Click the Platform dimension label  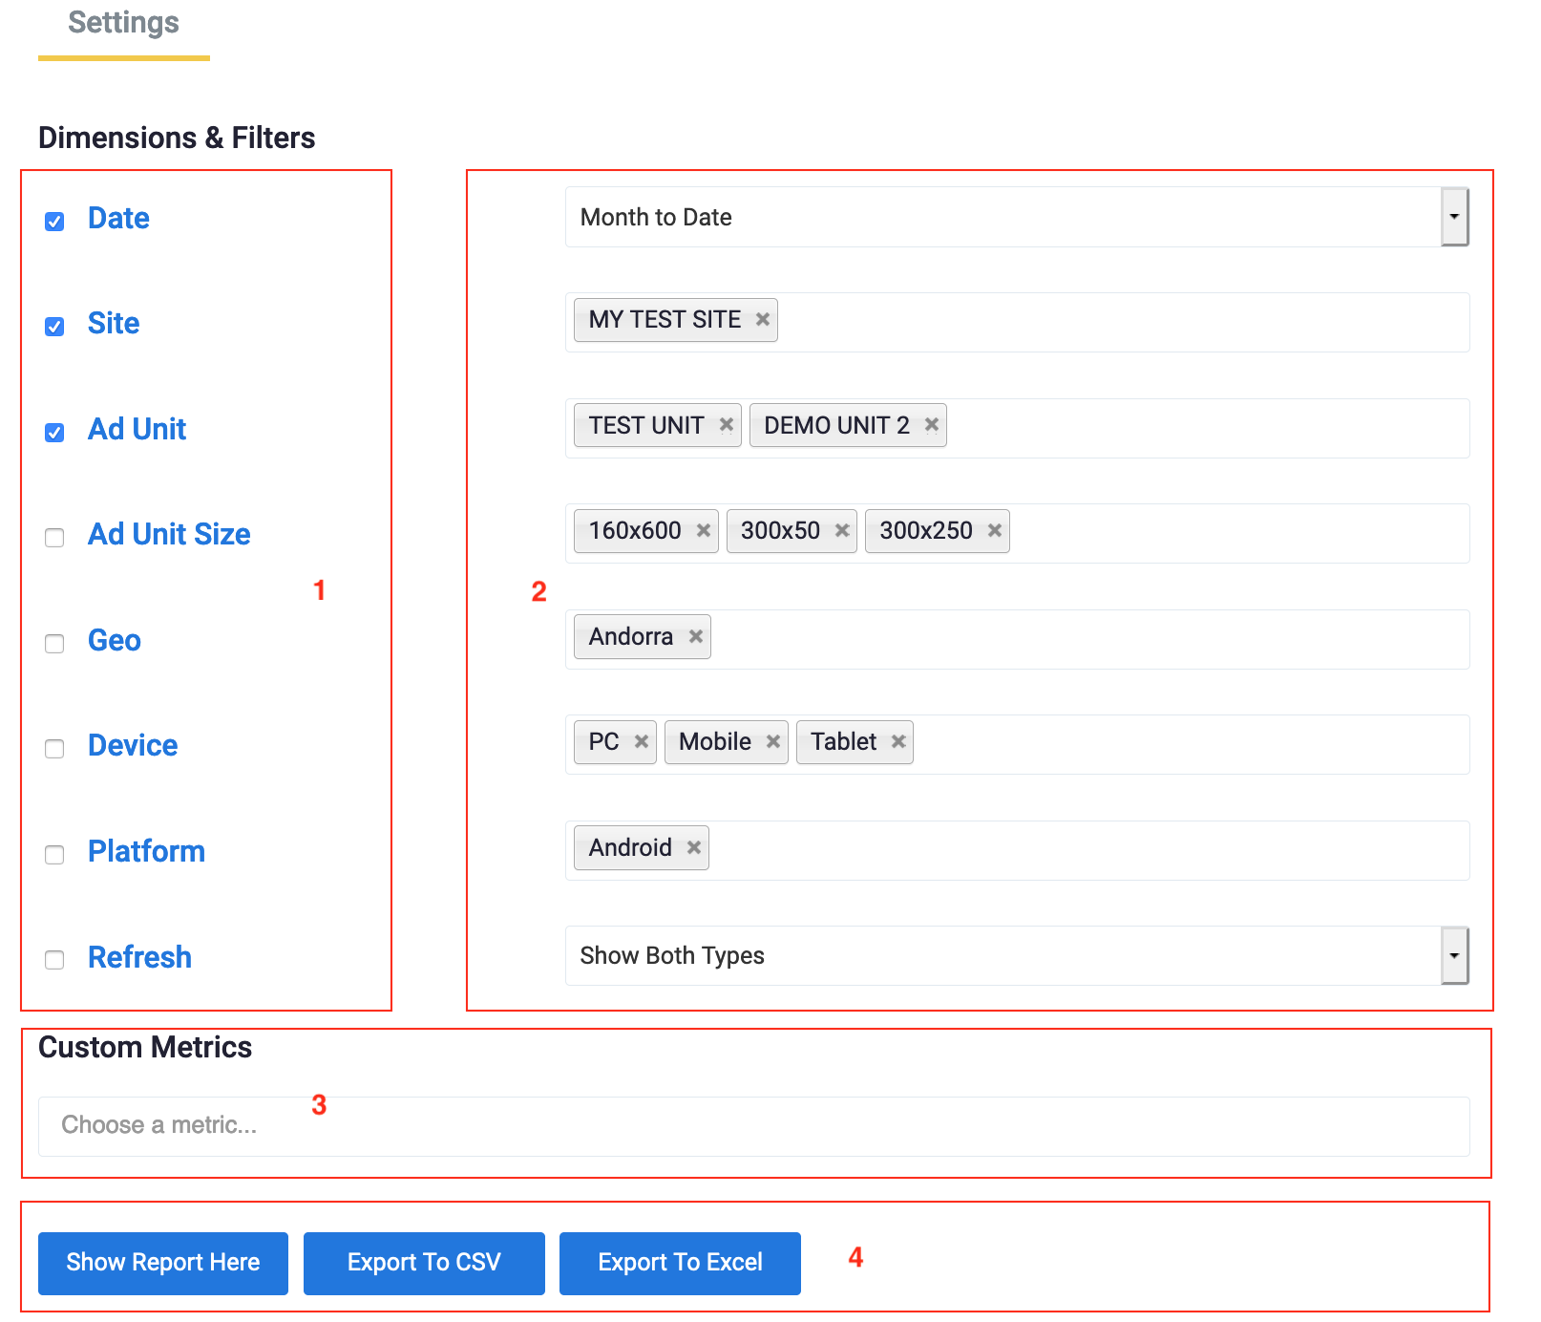(x=146, y=851)
